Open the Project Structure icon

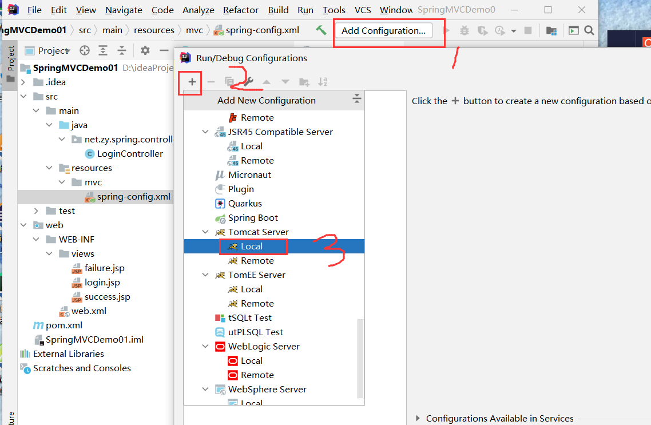(551, 30)
